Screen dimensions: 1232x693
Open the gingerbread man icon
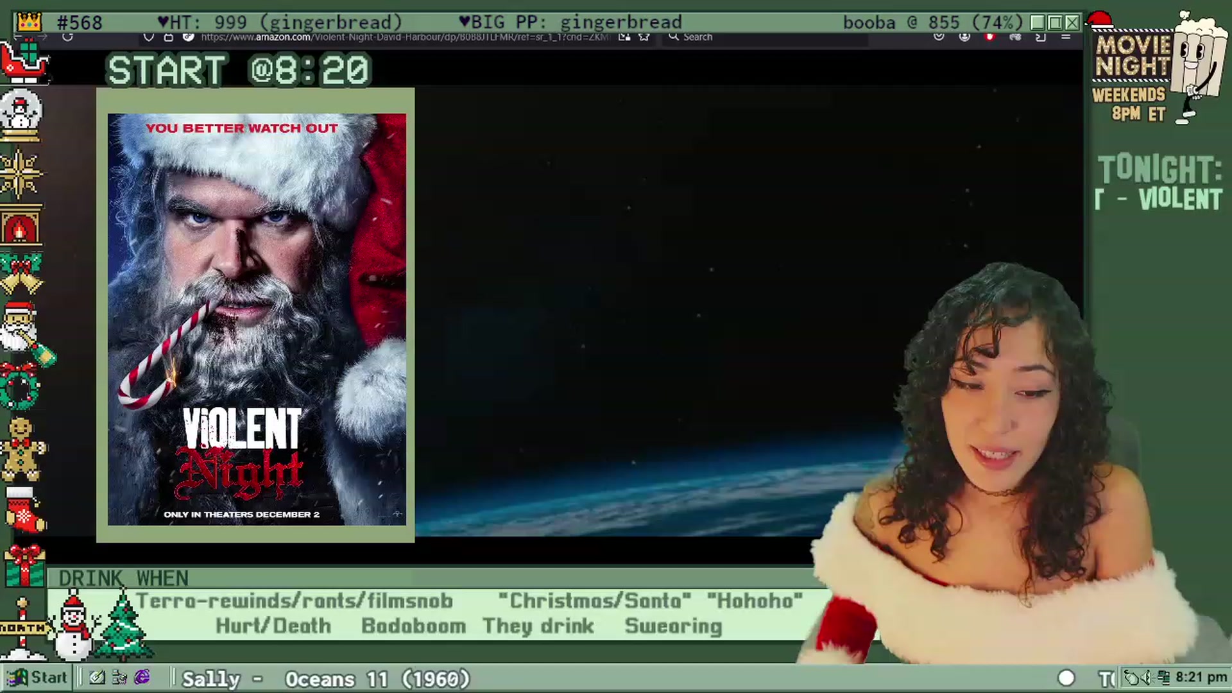(x=22, y=449)
